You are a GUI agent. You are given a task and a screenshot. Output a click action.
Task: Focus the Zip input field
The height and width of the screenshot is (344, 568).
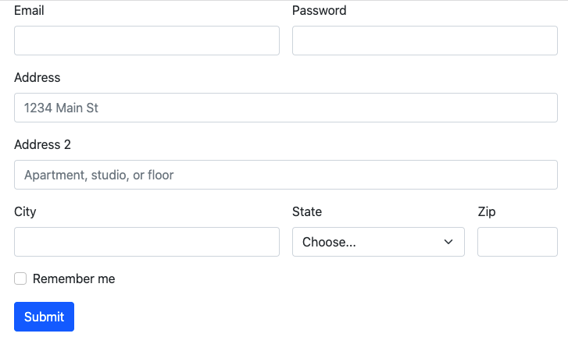click(x=516, y=242)
